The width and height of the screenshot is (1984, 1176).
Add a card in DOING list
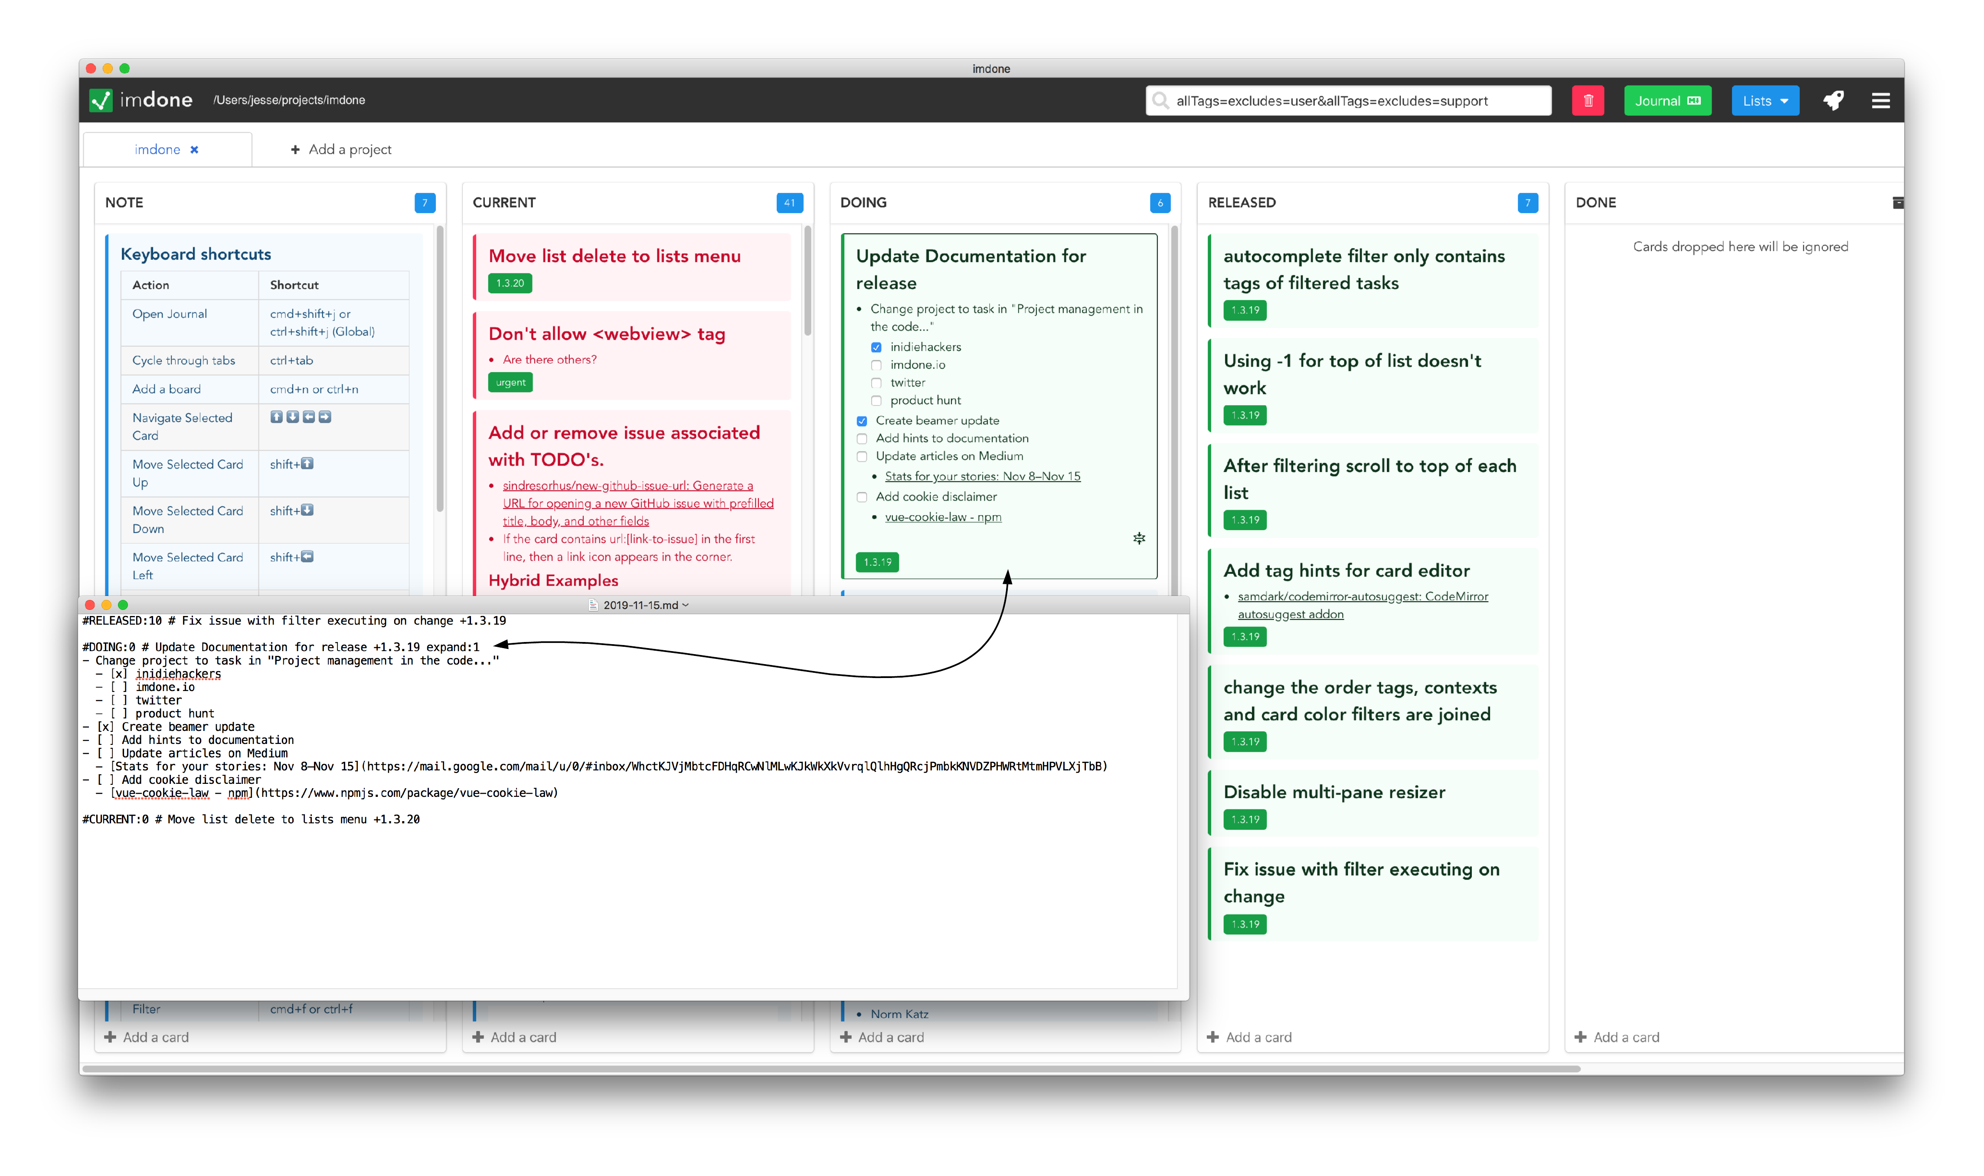point(882,1037)
